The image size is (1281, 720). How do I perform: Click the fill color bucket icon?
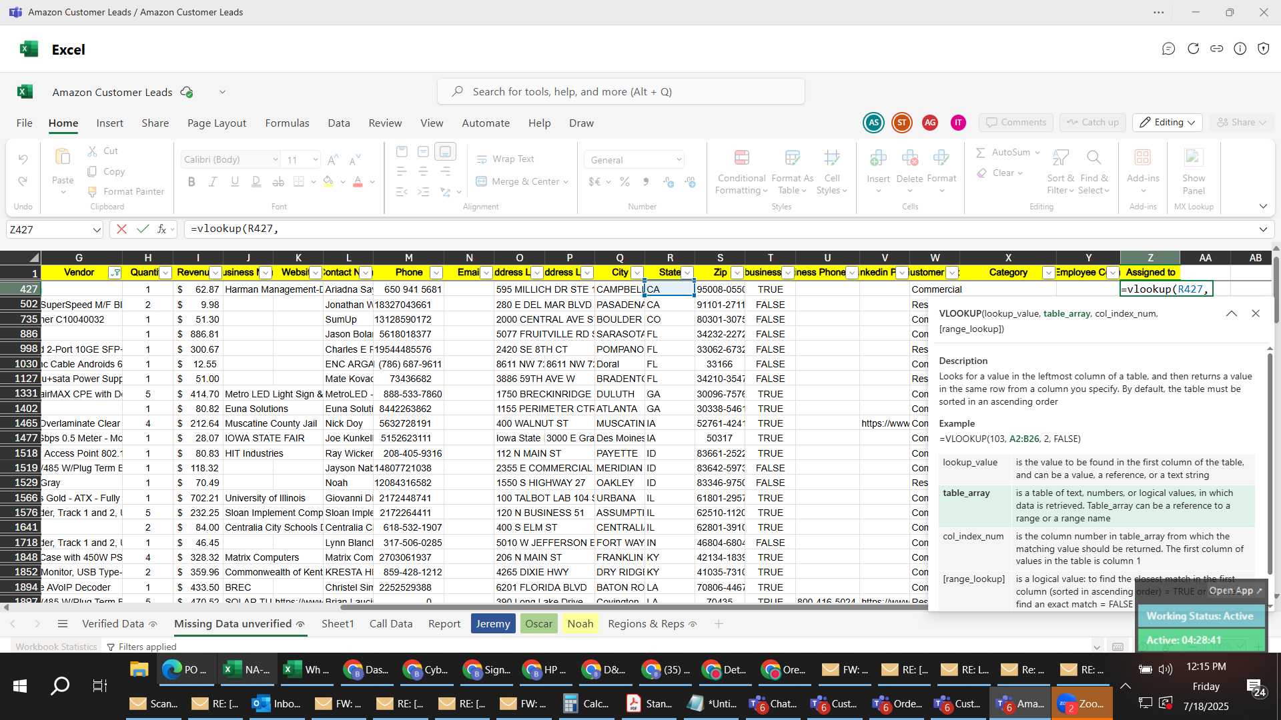(x=328, y=181)
